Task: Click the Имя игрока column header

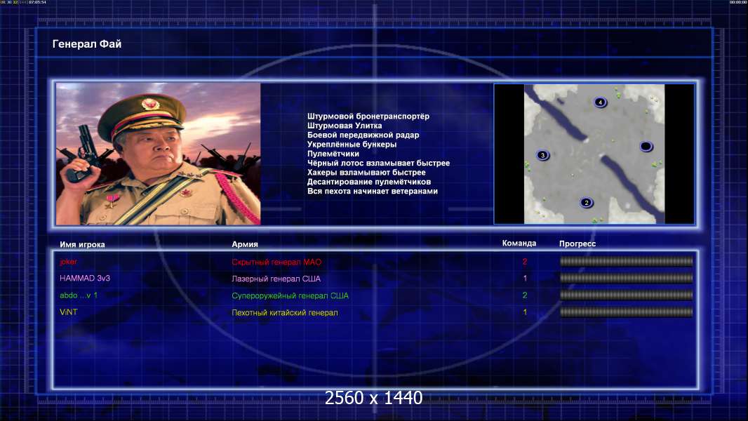Action: click(82, 244)
